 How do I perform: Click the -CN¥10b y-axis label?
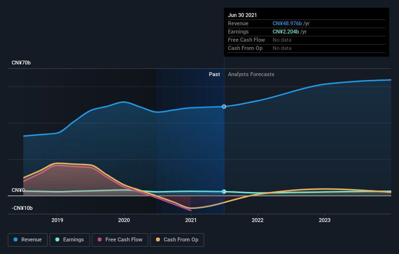pyautogui.click(x=22, y=208)
